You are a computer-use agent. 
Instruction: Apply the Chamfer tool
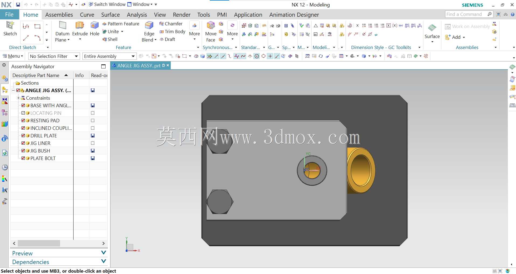tap(171, 24)
